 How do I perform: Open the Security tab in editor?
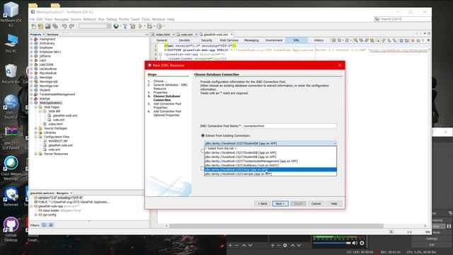coord(207,40)
